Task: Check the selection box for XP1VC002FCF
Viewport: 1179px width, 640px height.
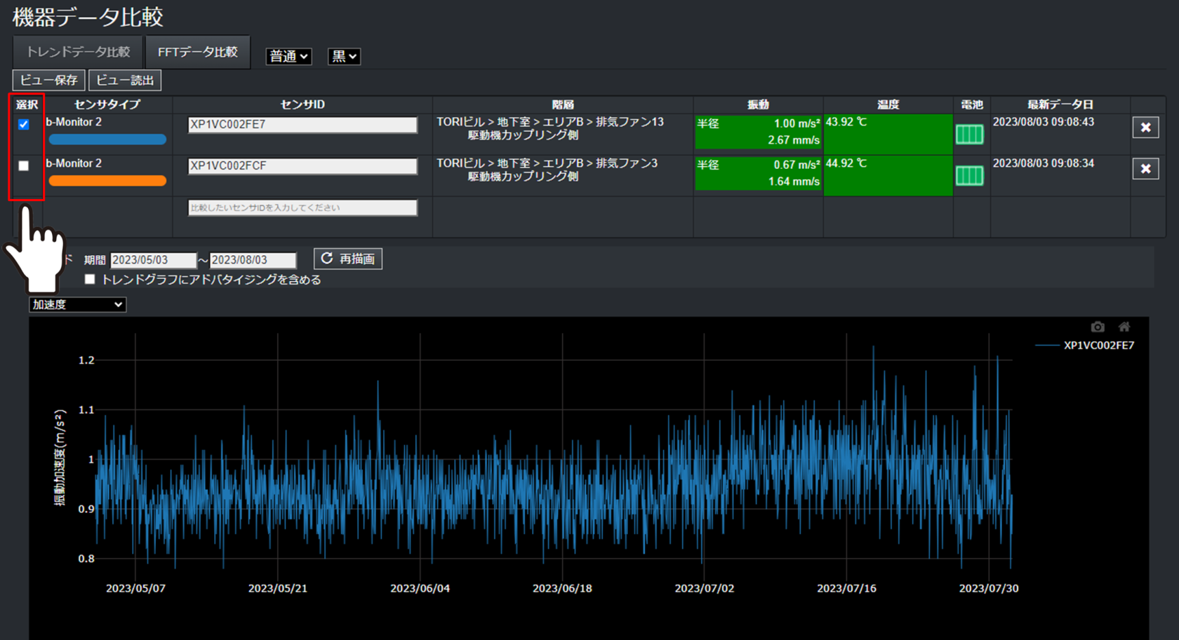Action: pyautogui.click(x=24, y=165)
